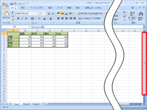The image size is (147, 110).
Task: Toggle the wrap text option
Action: 90,14
